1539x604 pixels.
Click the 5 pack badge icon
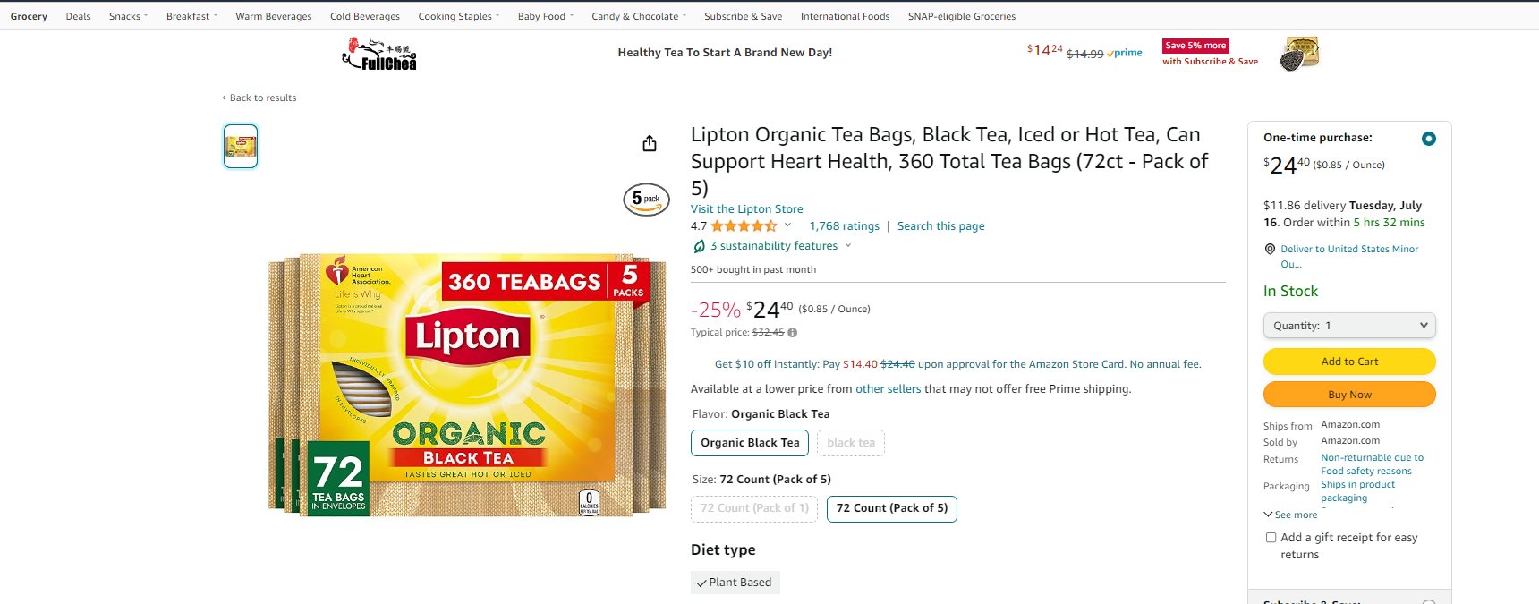pos(646,199)
